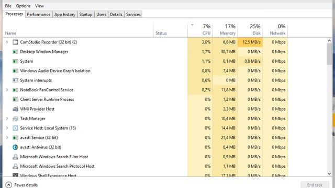Switch to the Performance tab
The image size is (335, 188).
[39, 15]
